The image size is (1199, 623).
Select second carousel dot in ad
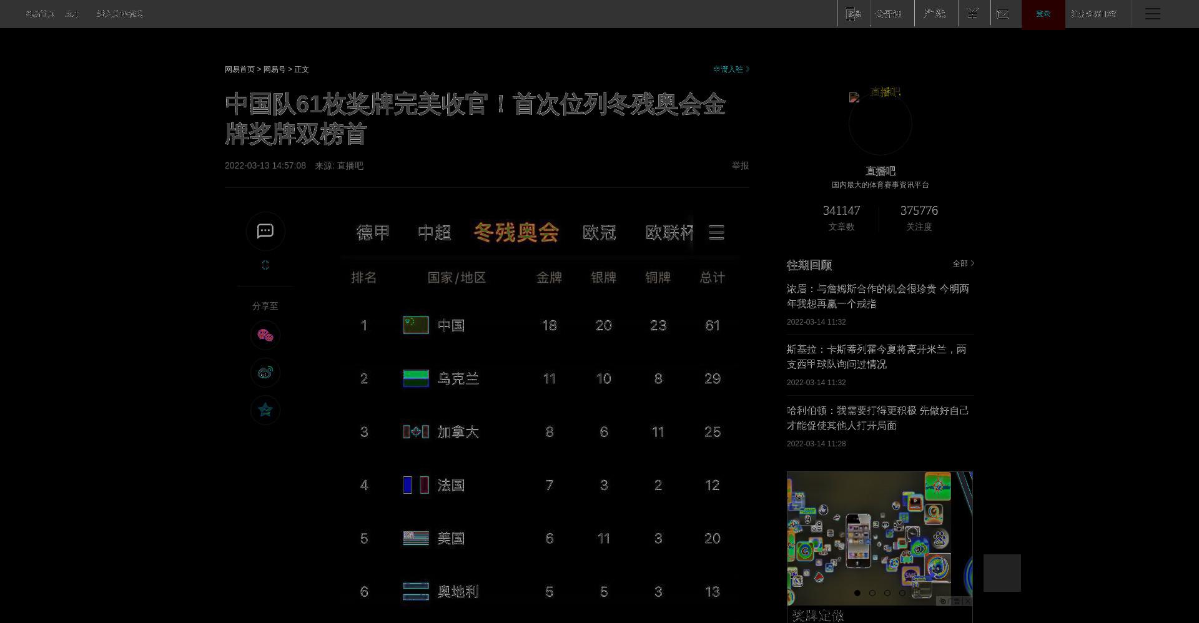point(872,593)
